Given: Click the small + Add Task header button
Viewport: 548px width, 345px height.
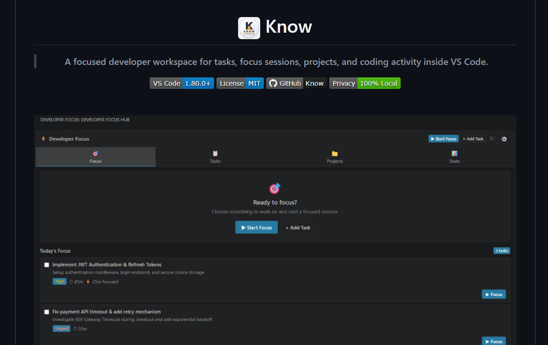Looking at the screenshot, I should (473, 139).
